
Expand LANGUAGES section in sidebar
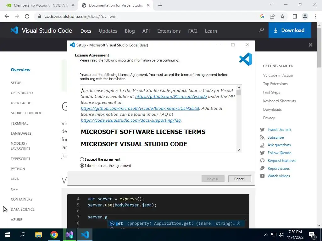(21, 133)
